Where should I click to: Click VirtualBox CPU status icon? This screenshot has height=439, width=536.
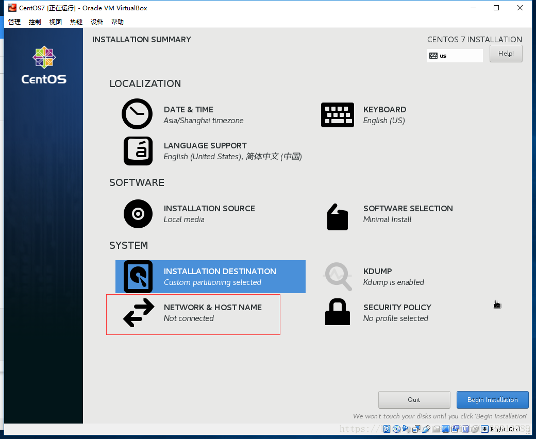click(x=465, y=429)
